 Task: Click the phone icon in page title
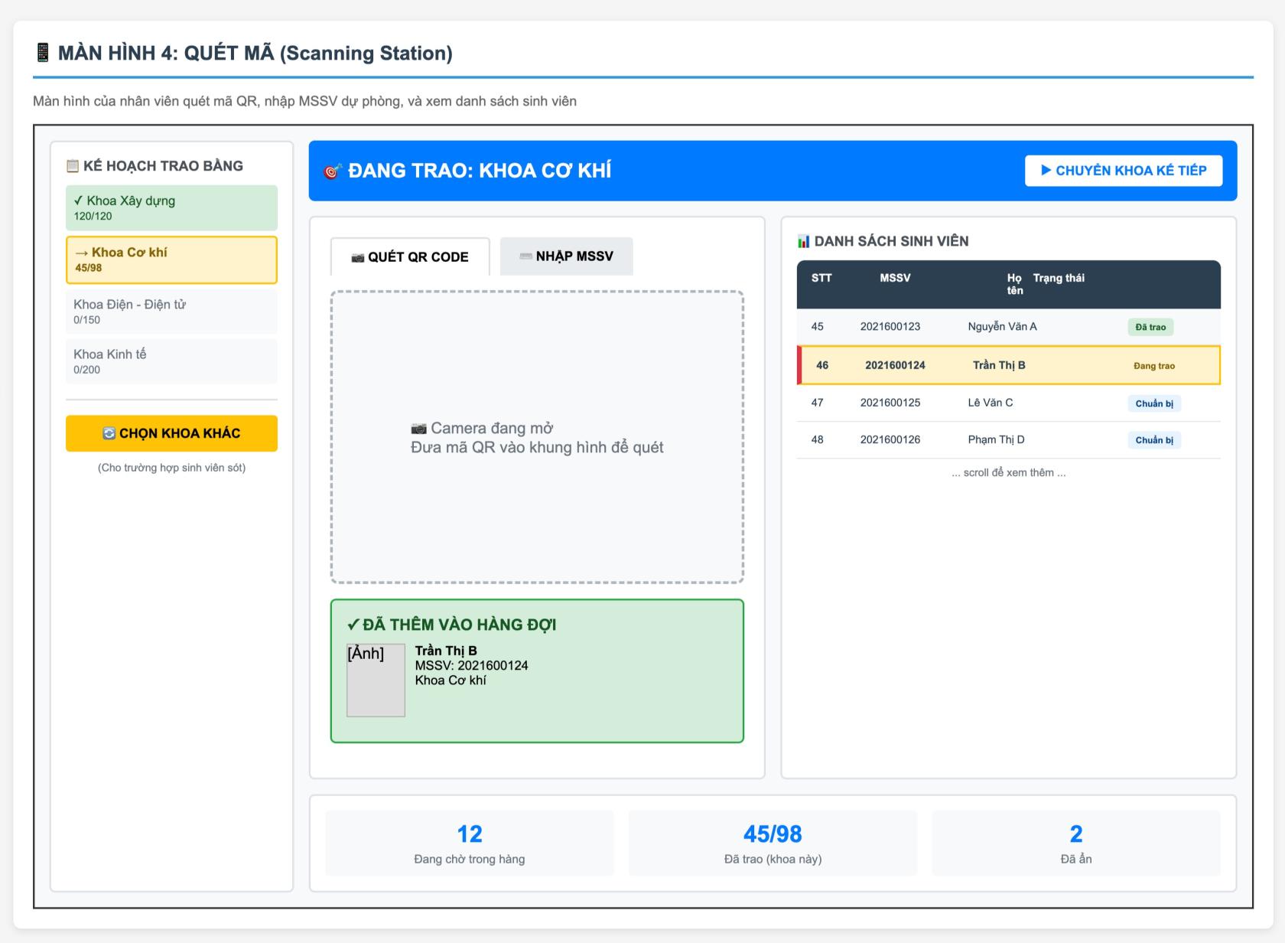(x=43, y=53)
